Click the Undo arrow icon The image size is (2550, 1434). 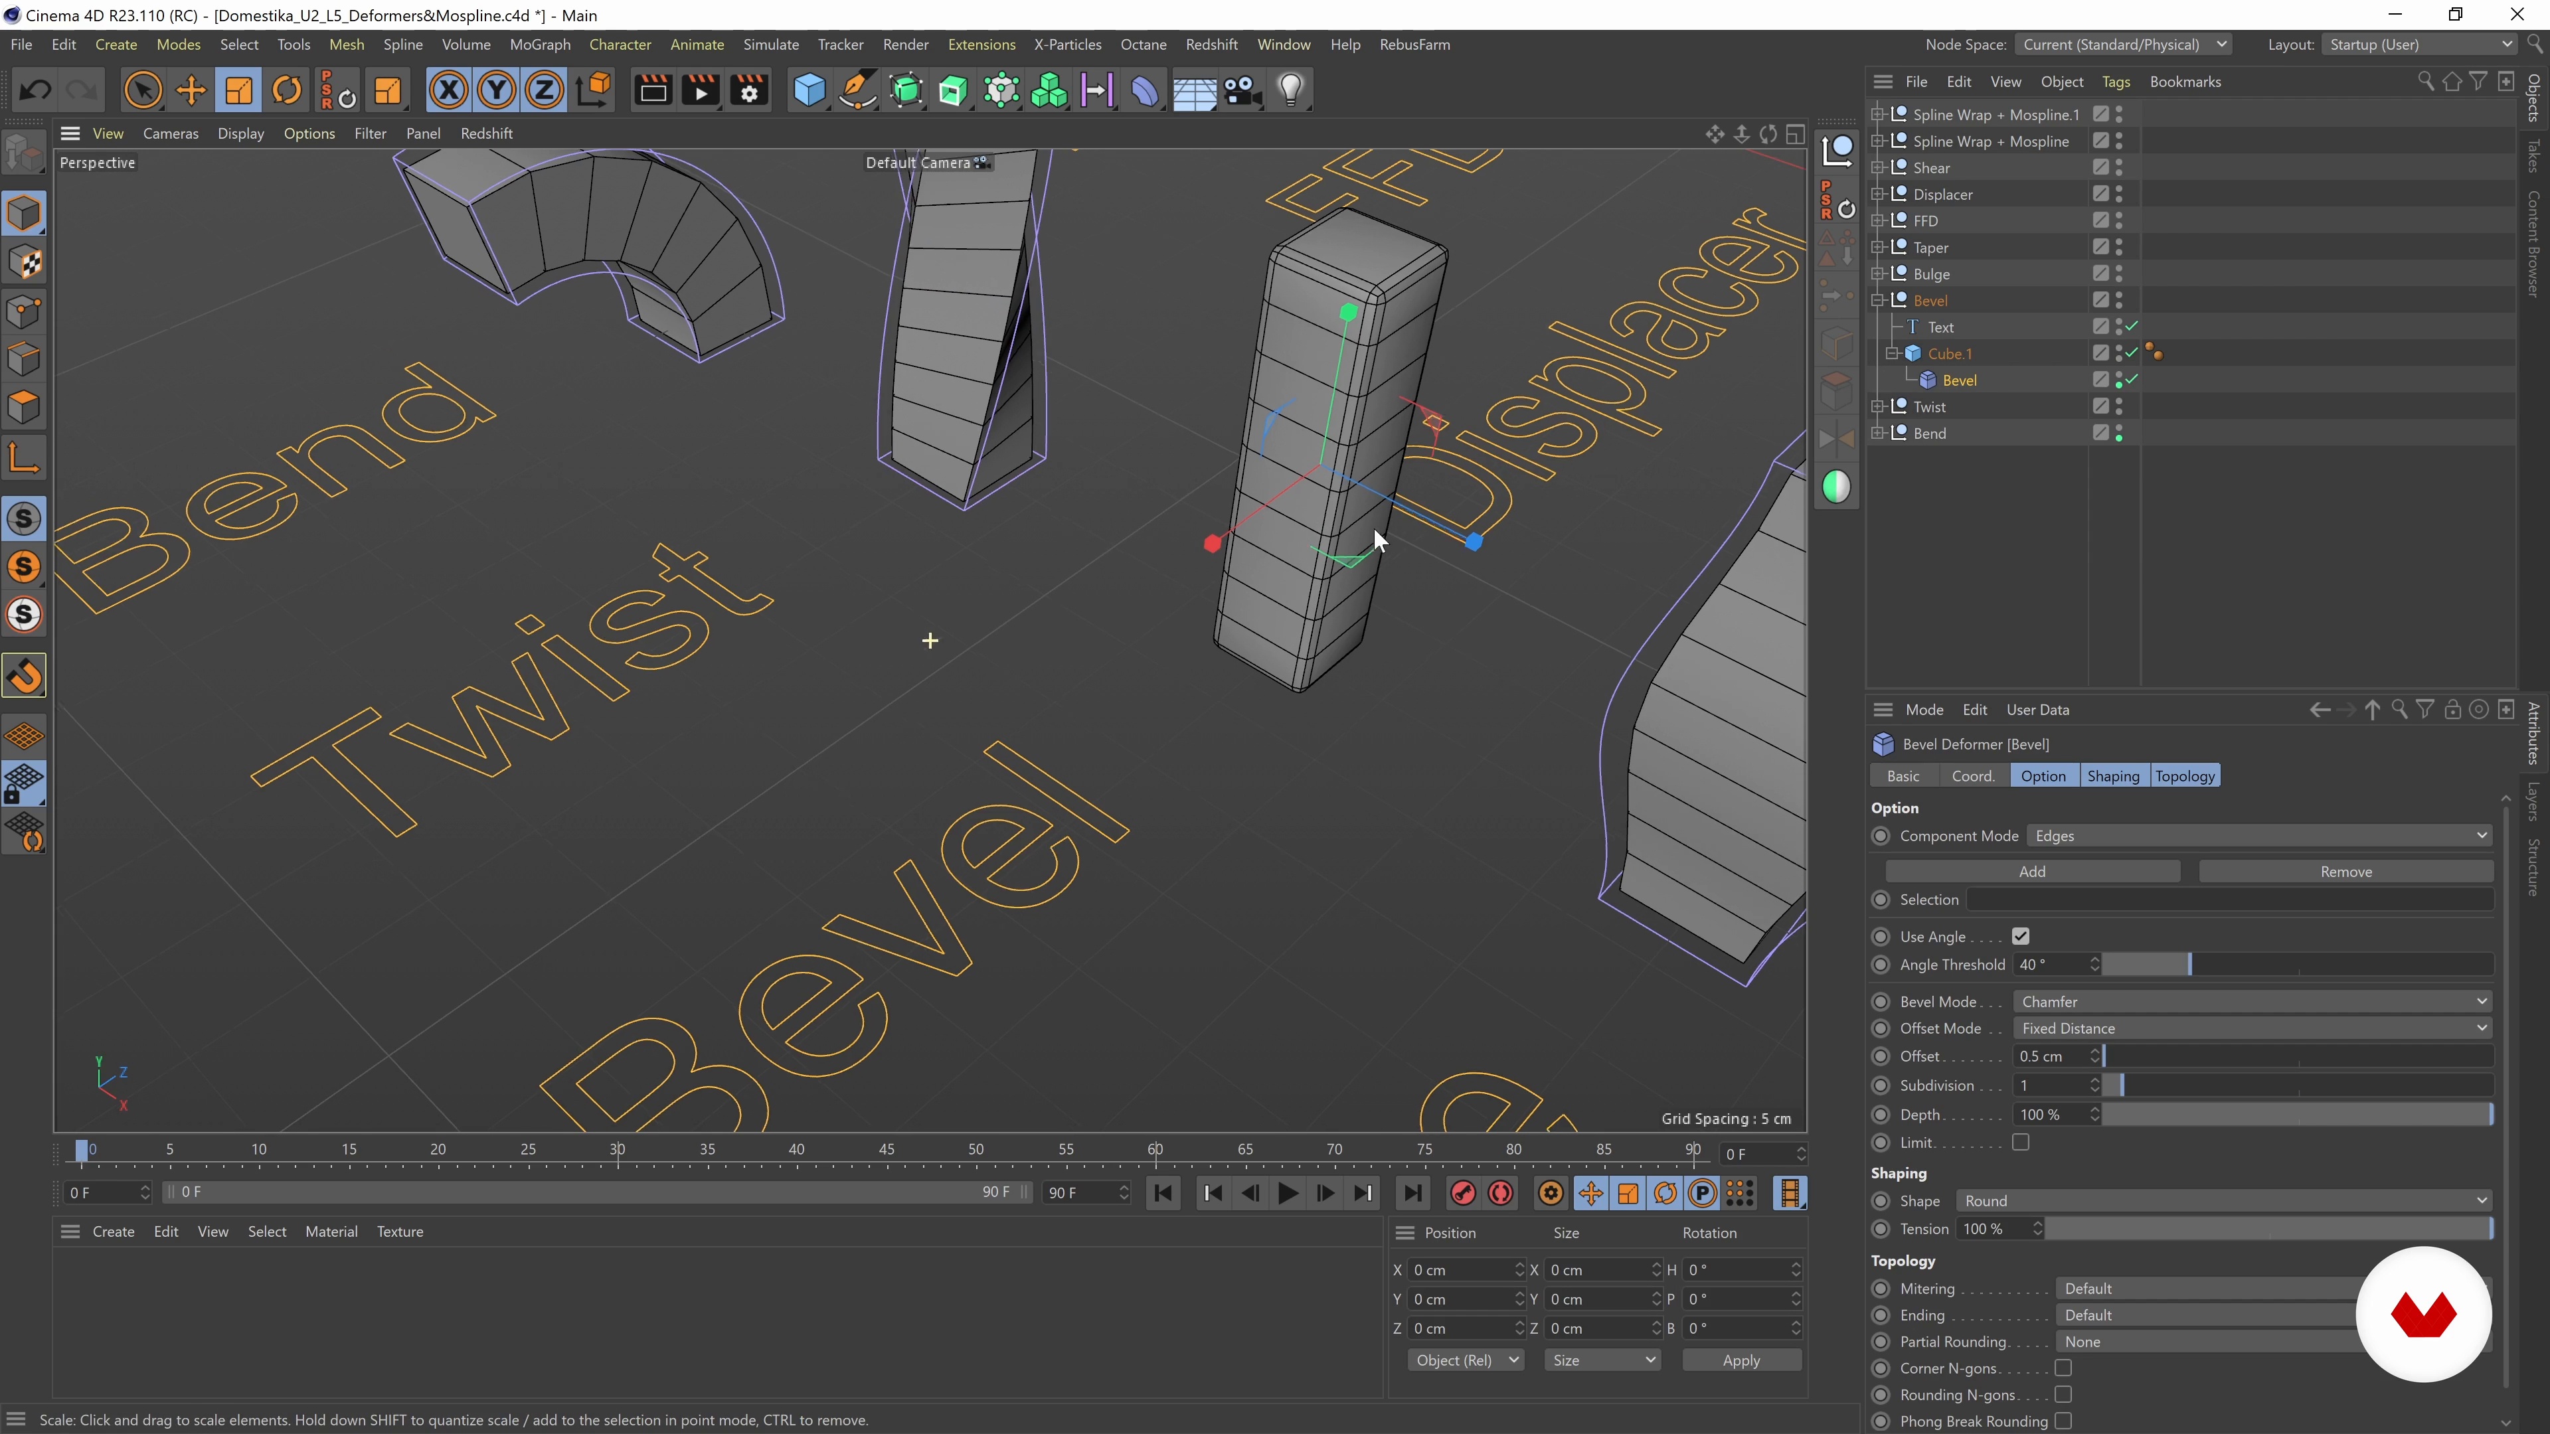point(36,91)
